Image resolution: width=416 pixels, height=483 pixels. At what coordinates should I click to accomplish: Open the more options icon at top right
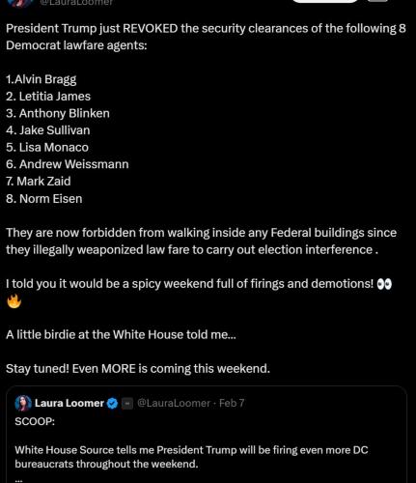(x=377, y=1)
